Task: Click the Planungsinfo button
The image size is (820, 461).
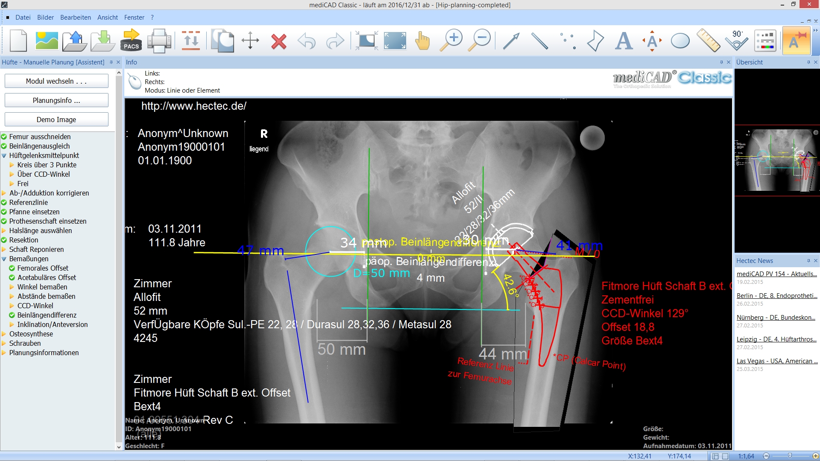Action: point(56,100)
